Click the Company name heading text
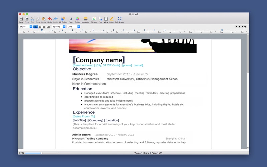The width and height of the screenshot is (267, 167). click(99, 60)
